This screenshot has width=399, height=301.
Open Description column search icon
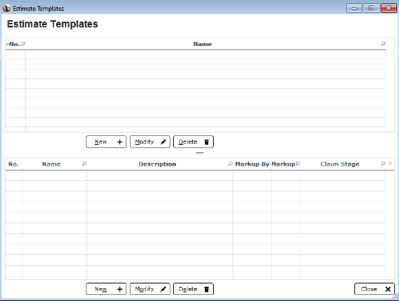coord(231,164)
